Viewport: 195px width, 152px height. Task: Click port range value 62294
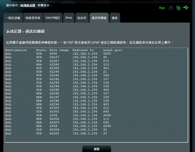(x=54, y=86)
